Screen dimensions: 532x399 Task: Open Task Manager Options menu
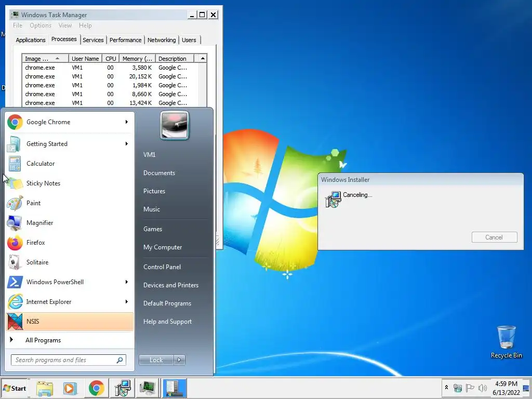(41, 25)
